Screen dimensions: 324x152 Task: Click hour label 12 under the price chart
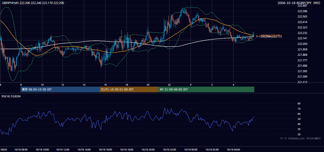click(63, 85)
